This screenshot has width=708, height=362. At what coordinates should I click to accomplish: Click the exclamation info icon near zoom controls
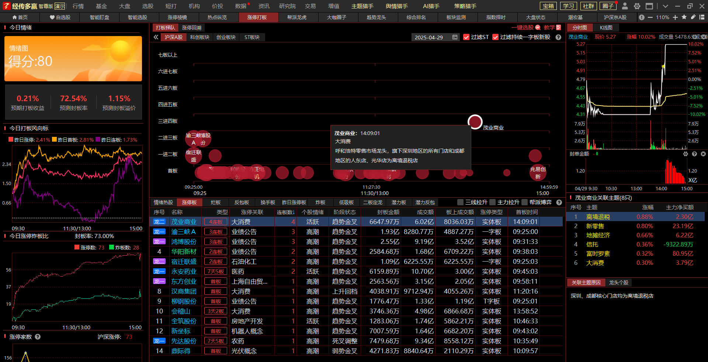[x=642, y=17]
